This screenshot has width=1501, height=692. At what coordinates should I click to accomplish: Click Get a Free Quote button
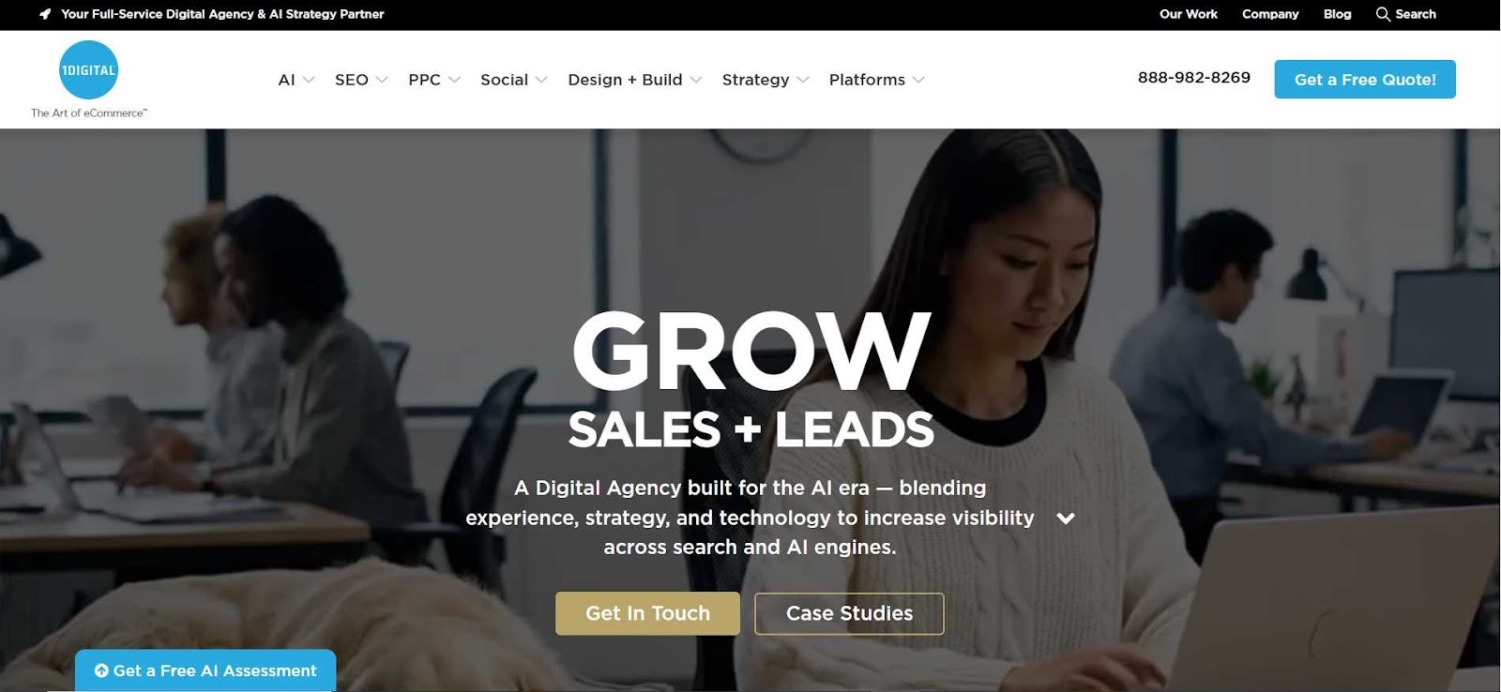(1365, 80)
